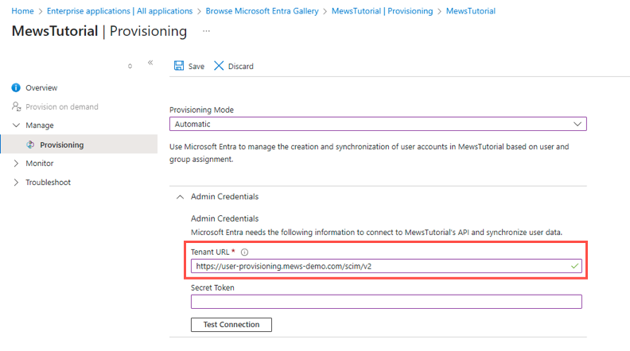Click the Discard X icon
Viewport: 630px width, 351px height.
tap(219, 66)
